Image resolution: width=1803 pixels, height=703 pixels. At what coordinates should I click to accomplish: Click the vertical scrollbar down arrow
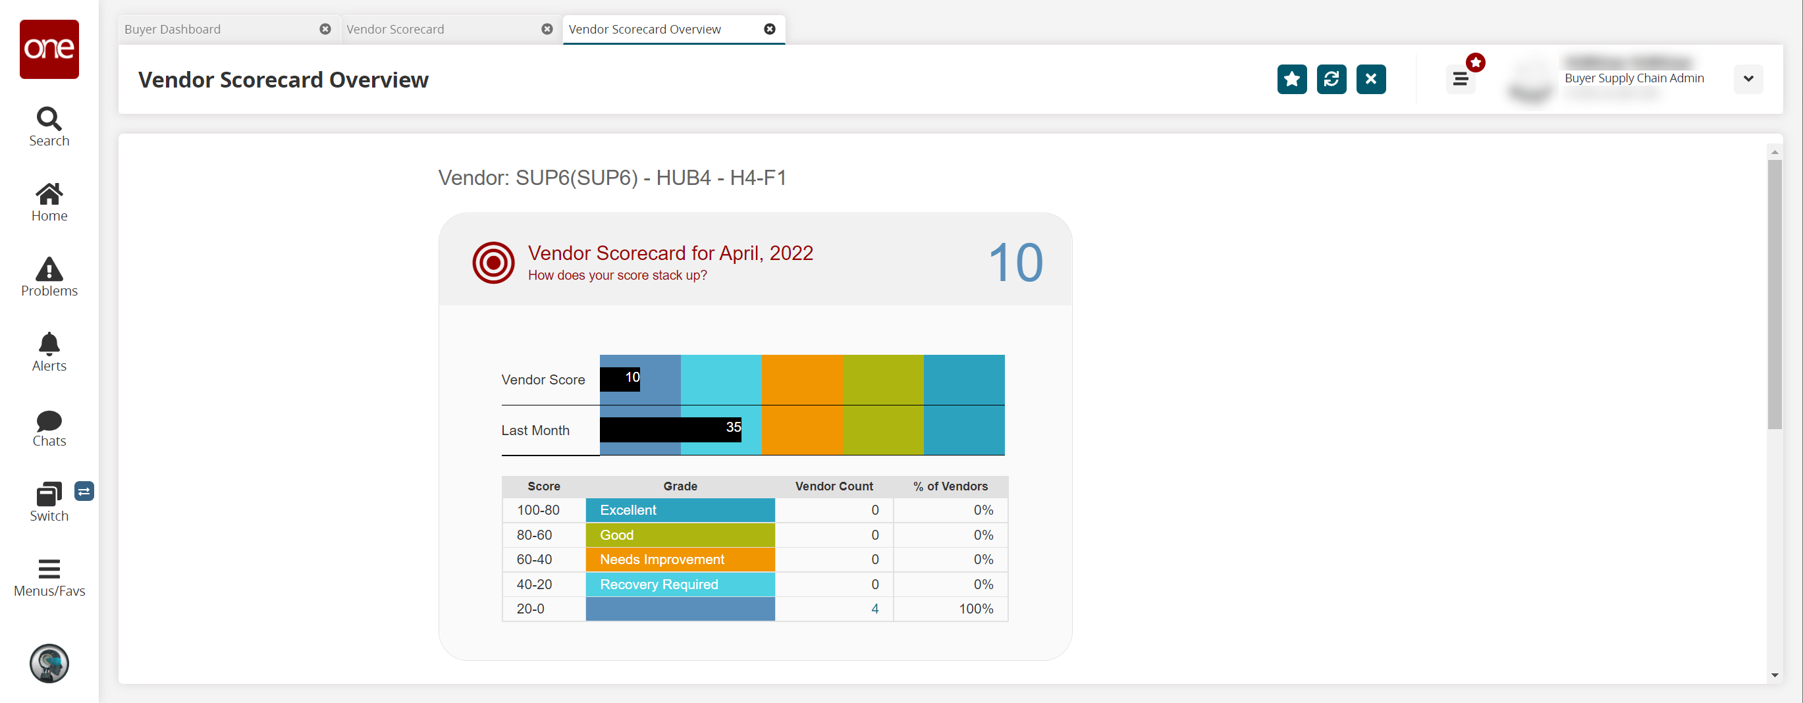[x=1773, y=675]
